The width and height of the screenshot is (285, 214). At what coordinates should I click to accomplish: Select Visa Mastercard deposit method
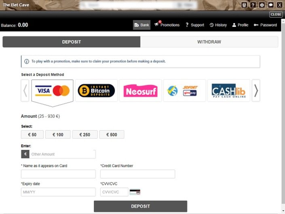click(x=52, y=90)
